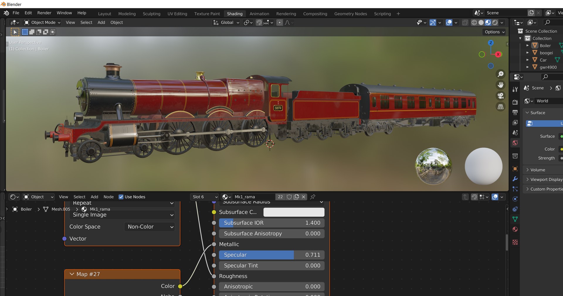Open the Non-Color color space dropdown
This screenshot has height=296, width=563.
click(150, 227)
